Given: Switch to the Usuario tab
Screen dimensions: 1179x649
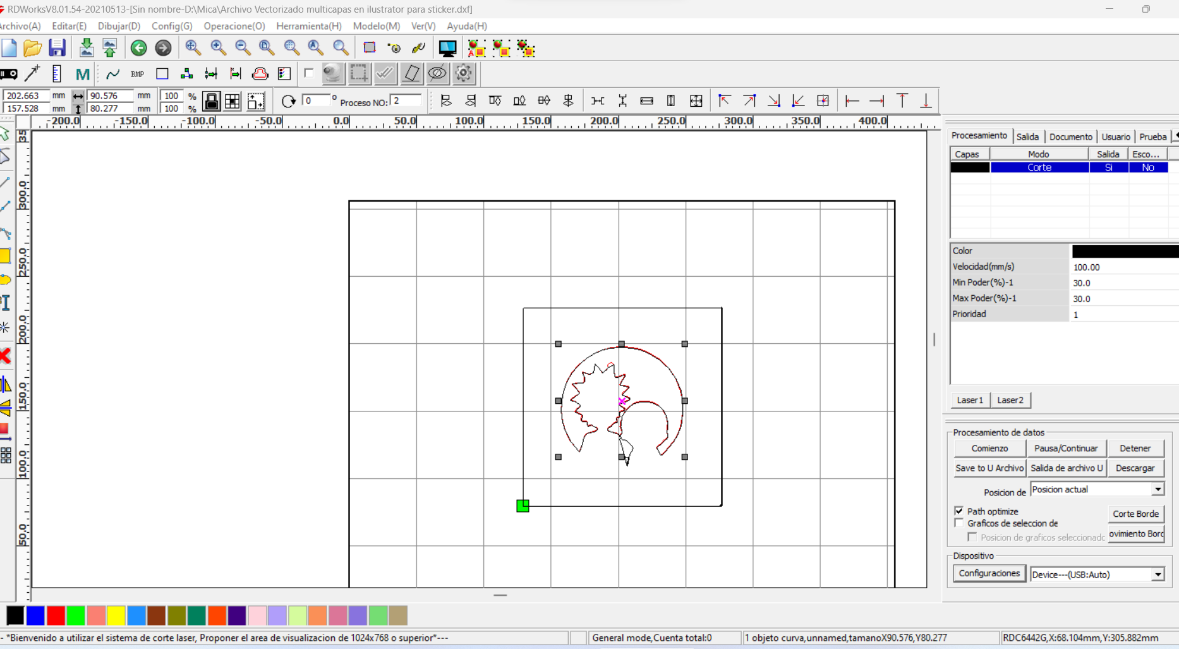Looking at the screenshot, I should tap(1116, 136).
